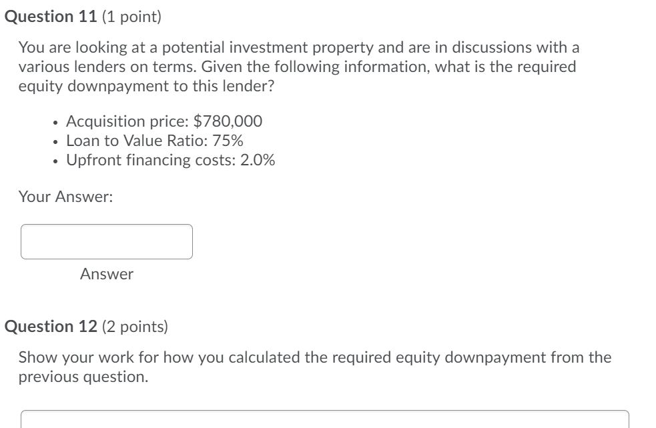This screenshot has width=656, height=428.
Task: Select the Question 12 heading
Action: click(50, 326)
